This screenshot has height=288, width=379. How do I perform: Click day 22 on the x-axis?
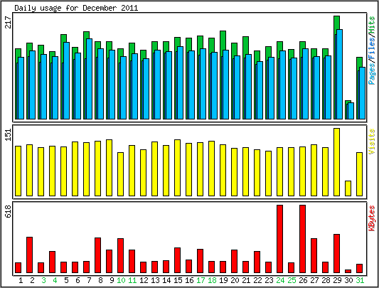pyautogui.click(x=257, y=280)
